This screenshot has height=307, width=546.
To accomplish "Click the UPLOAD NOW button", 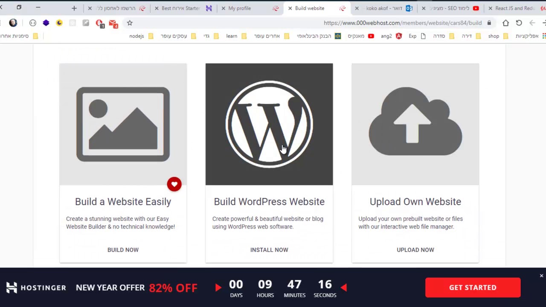I will [415, 250].
